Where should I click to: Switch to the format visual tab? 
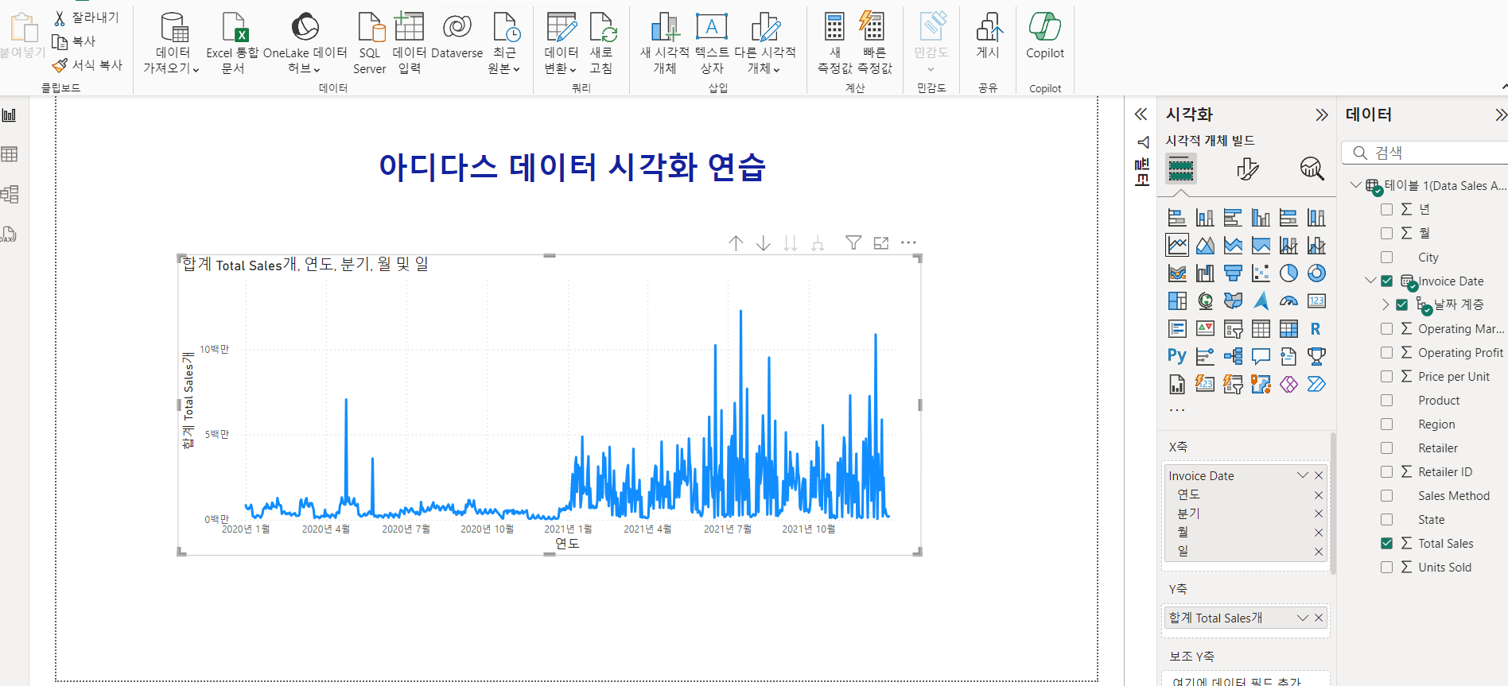coord(1247,169)
